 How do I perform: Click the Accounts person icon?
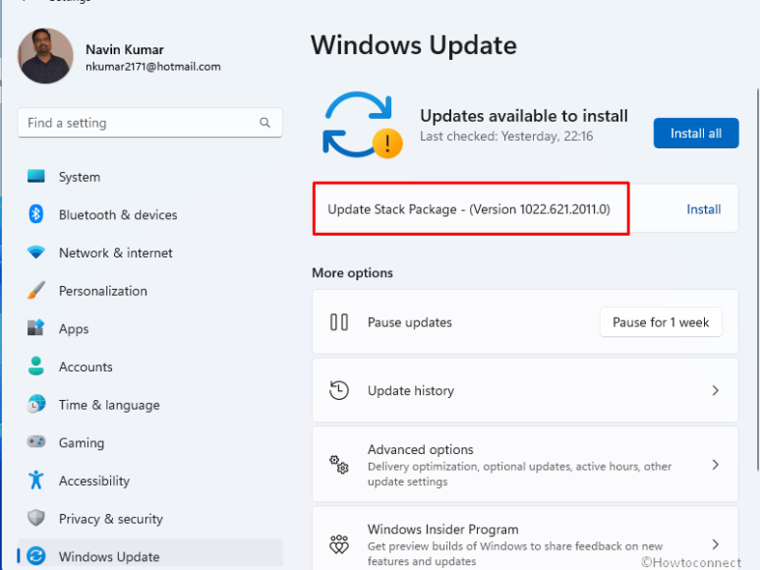tap(35, 367)
